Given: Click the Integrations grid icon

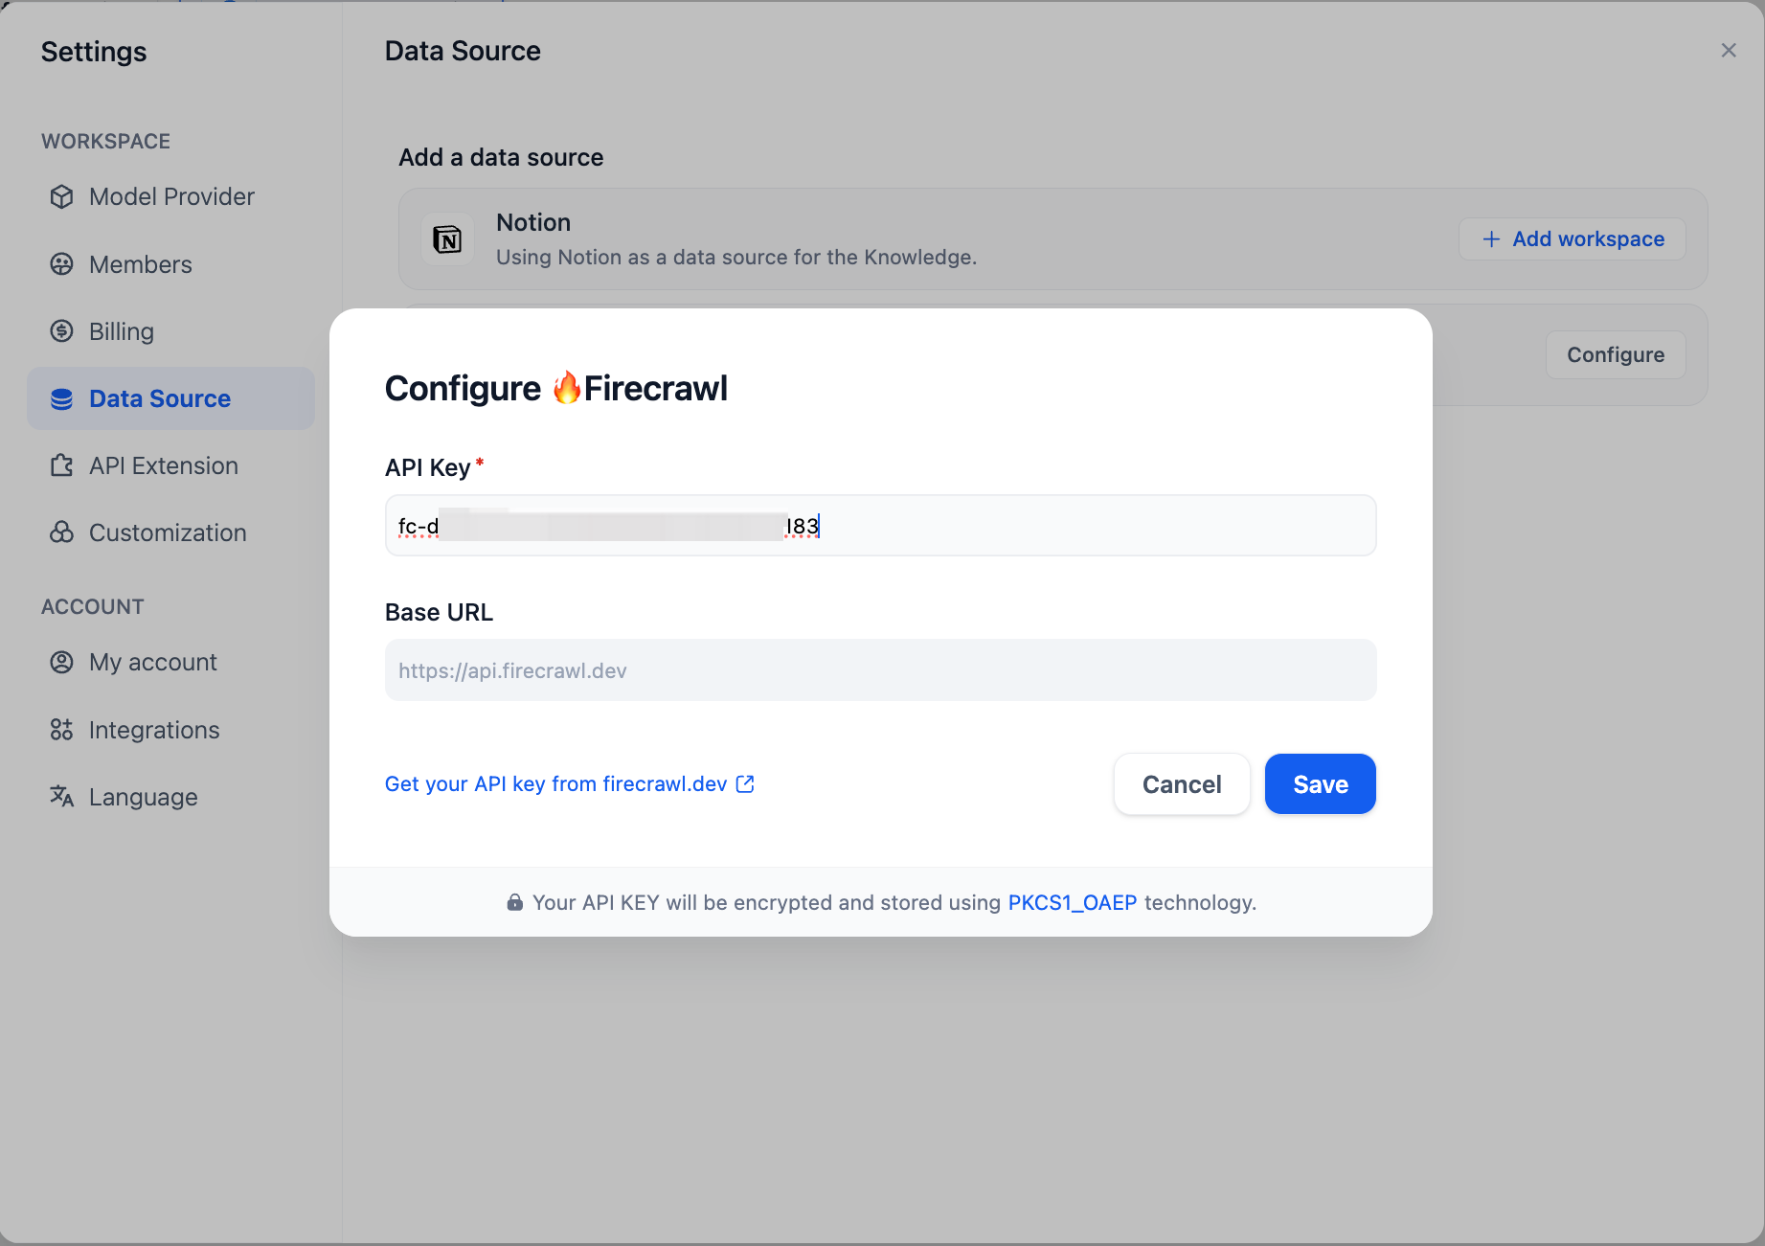Looking at the screenshot, I should click(x=61, y=730).
